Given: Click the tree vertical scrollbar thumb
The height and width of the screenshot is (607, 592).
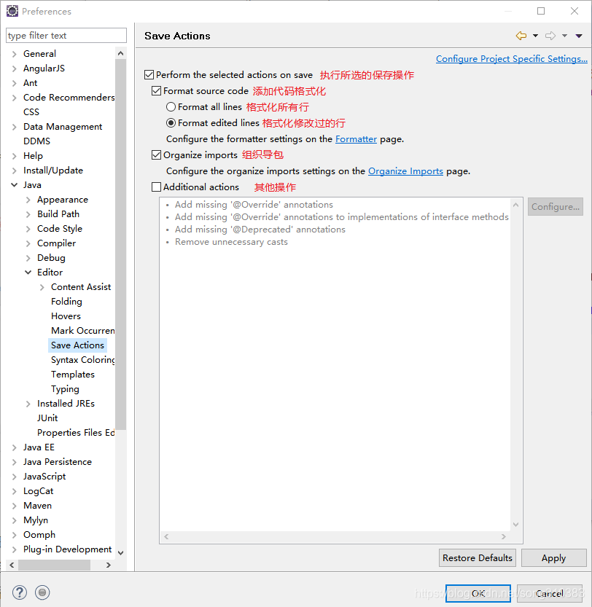Looking at the screenshot, I should click(x=121, y=244).
